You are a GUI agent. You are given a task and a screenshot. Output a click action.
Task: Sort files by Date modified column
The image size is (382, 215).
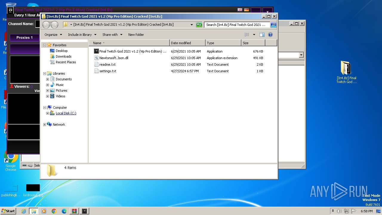[x=187, y=43]
